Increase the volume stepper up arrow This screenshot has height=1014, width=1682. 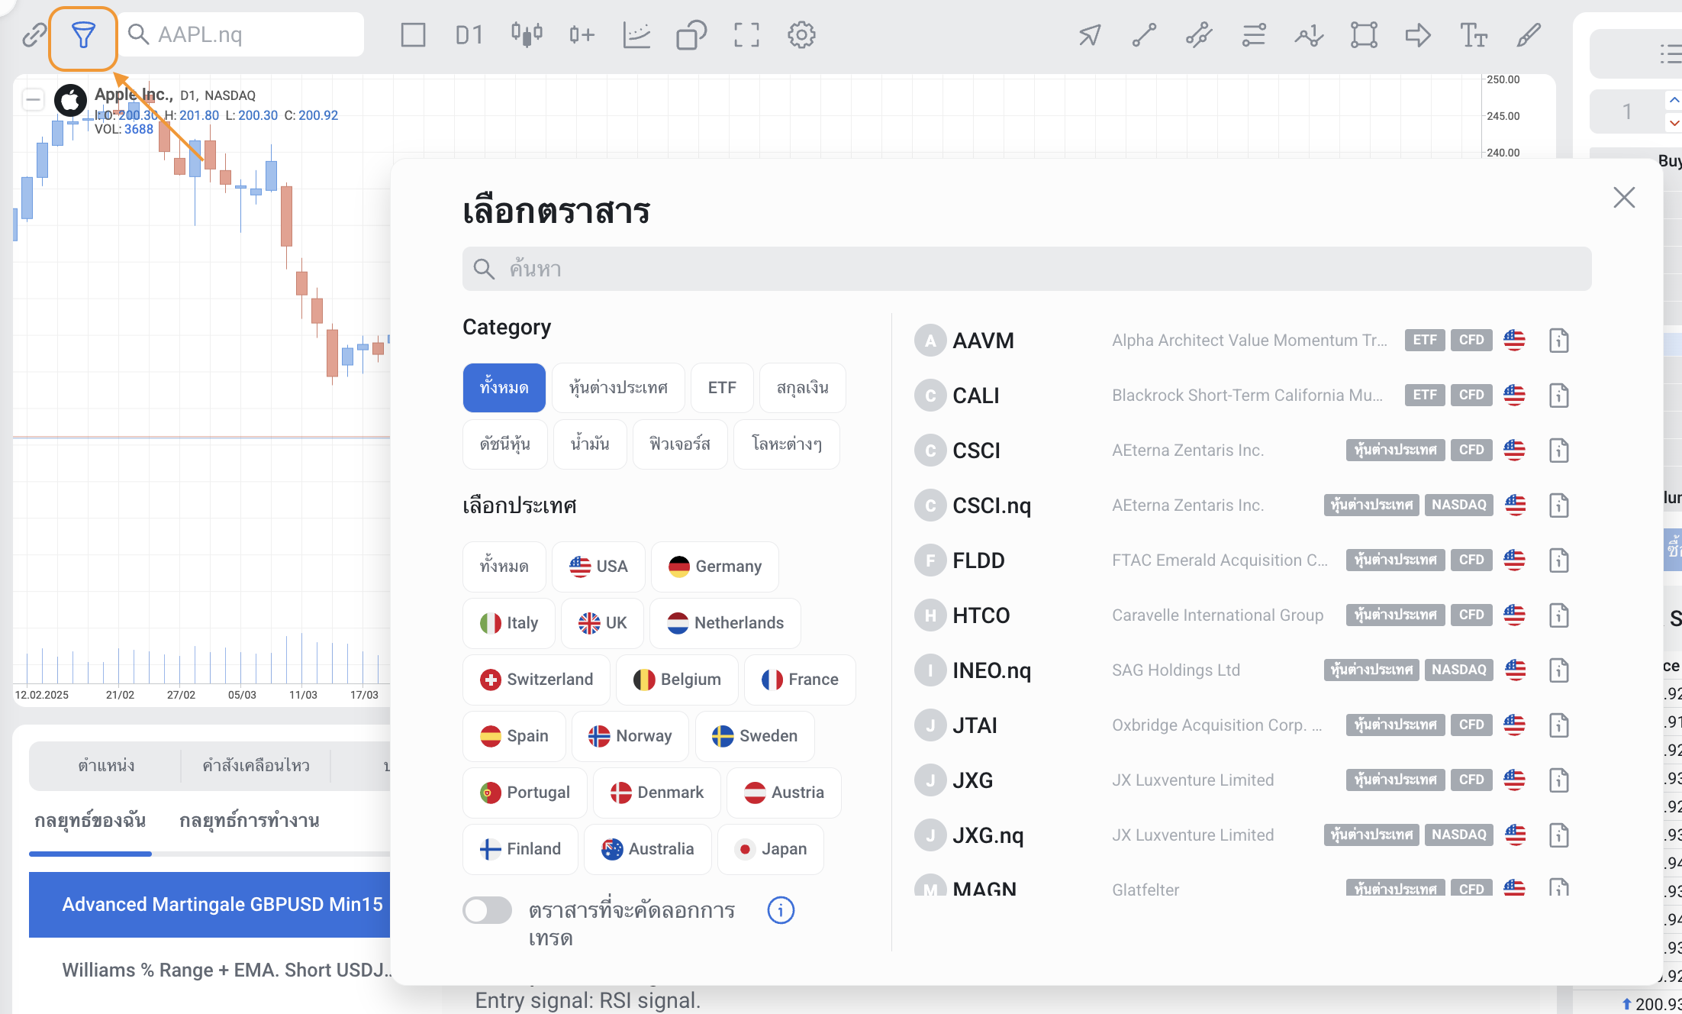[1673, 100]
